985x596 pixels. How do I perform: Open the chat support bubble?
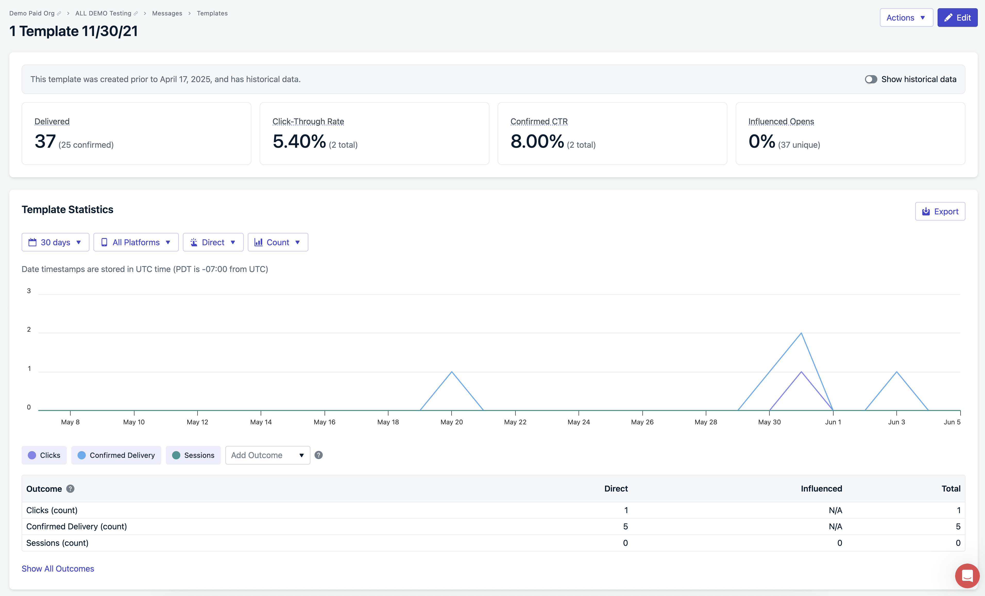967,576
